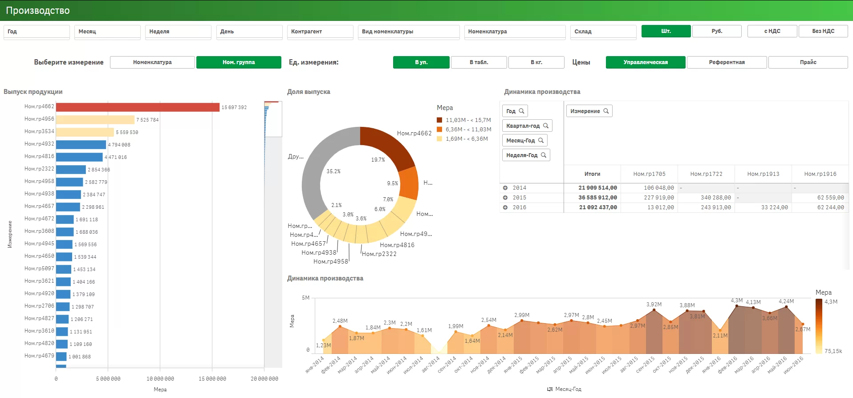Click the Ном.гр1705 column header
This screenshot has width=853, height=398.
649,174
